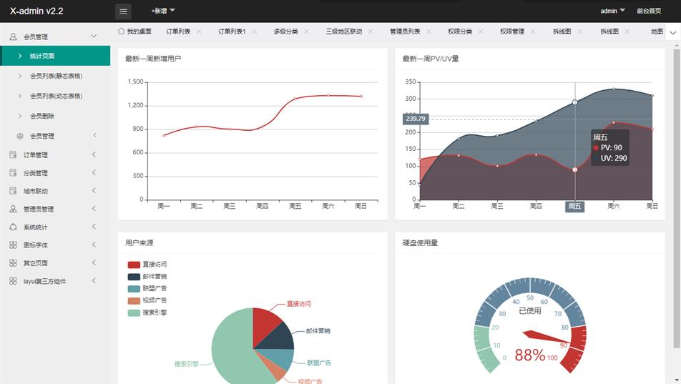Switch to the 权限分类 tab
The height and width of the screenshot is (384, 681).
[x=460, y=31]
